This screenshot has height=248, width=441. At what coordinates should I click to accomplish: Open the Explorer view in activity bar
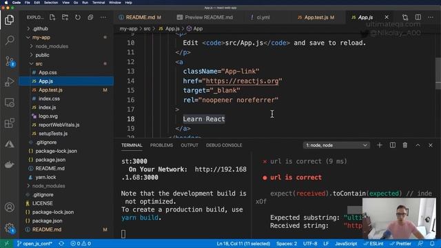(x=9, y=20)
